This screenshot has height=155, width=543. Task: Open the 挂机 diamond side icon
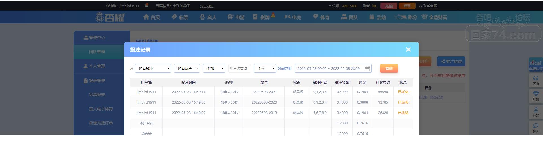pyautogui.click(x=536, y=96)
